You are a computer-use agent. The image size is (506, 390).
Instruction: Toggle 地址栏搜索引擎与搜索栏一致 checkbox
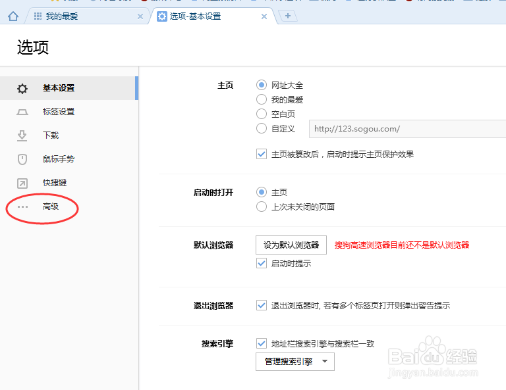tap(262, 343)
